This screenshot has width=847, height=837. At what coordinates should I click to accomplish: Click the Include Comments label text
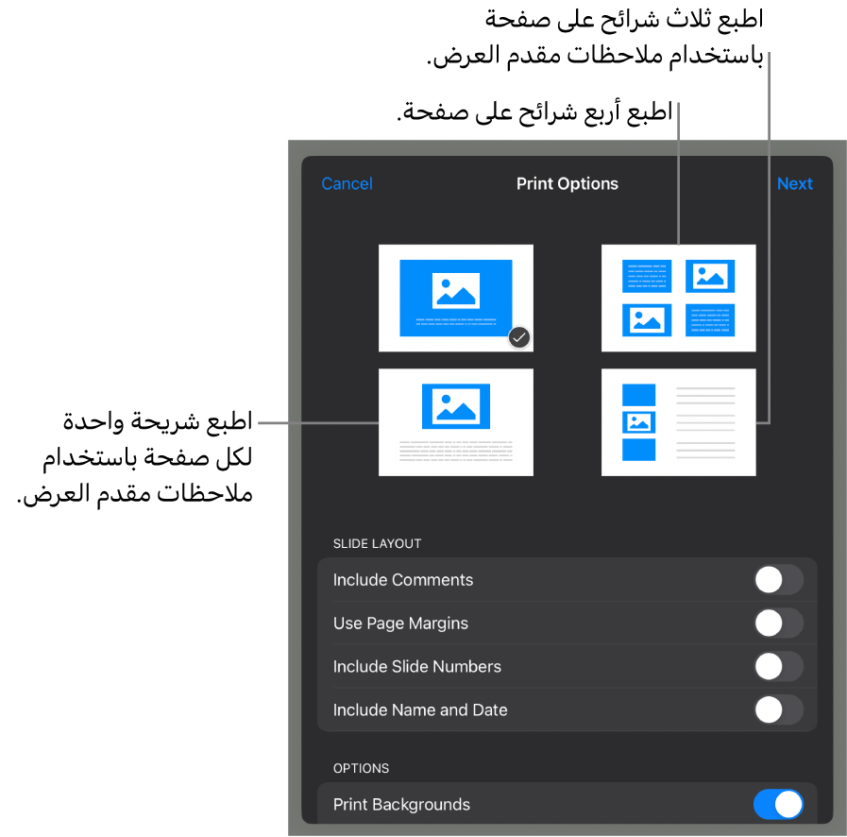pyautogui.click(x=403, y=580)
